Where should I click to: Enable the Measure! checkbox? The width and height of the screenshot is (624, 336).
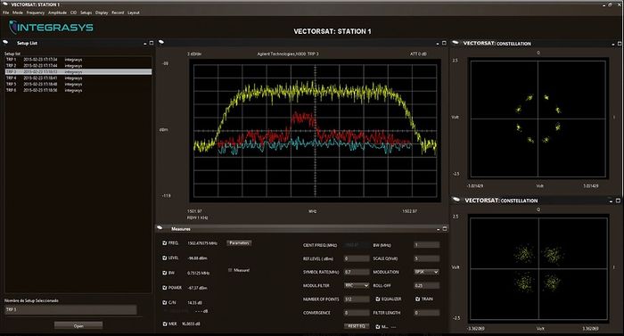point(230,270)
